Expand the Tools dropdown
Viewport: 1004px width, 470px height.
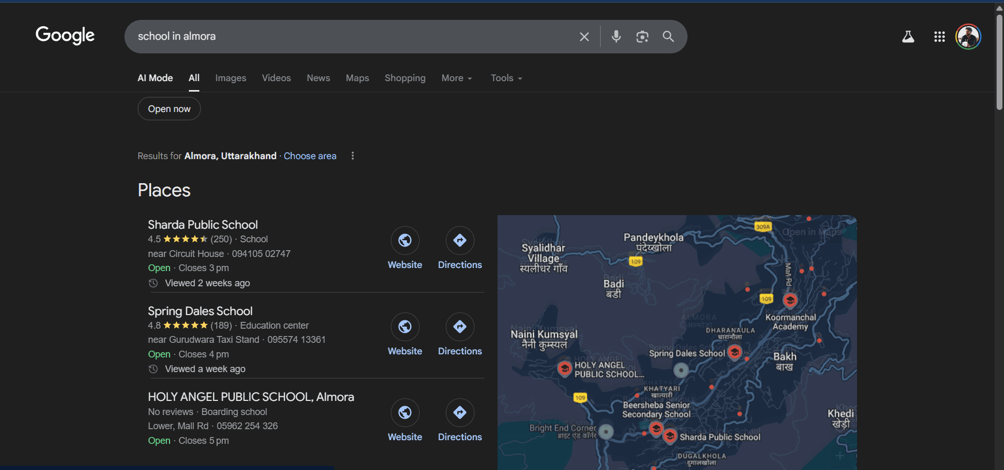[x=506, y=78]
